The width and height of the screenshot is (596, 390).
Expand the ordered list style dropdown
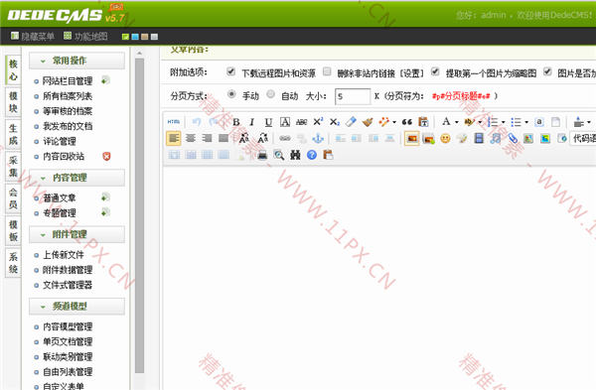coord(504,122)
